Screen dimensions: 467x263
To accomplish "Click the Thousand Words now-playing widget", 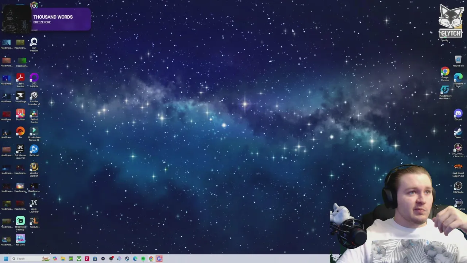I will [x=46, y=19].
